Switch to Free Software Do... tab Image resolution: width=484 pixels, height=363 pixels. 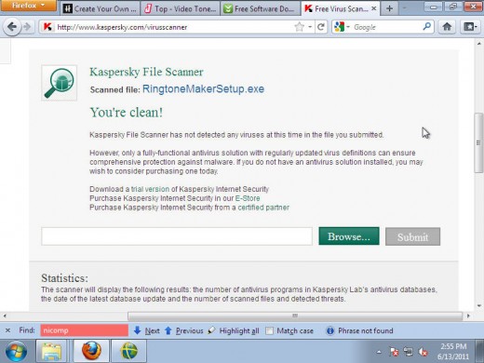261,8
